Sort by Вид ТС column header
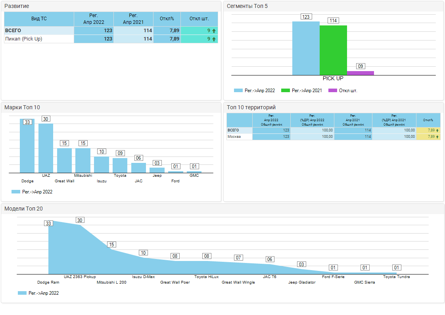This screenshot has height=315, width=445. click(x=39, y=19)
